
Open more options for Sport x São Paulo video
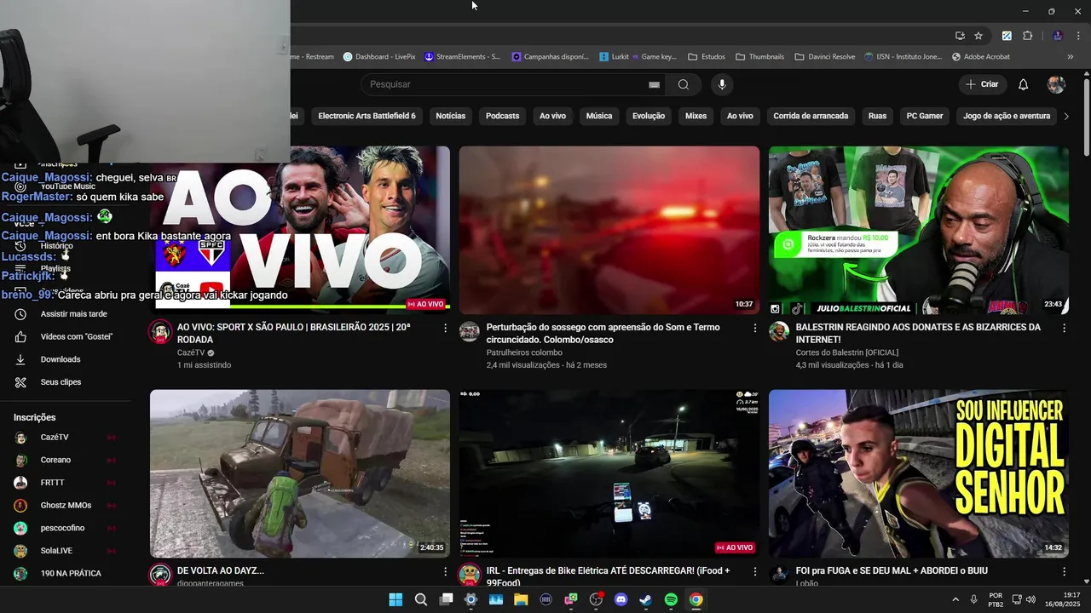pos(445,328)
